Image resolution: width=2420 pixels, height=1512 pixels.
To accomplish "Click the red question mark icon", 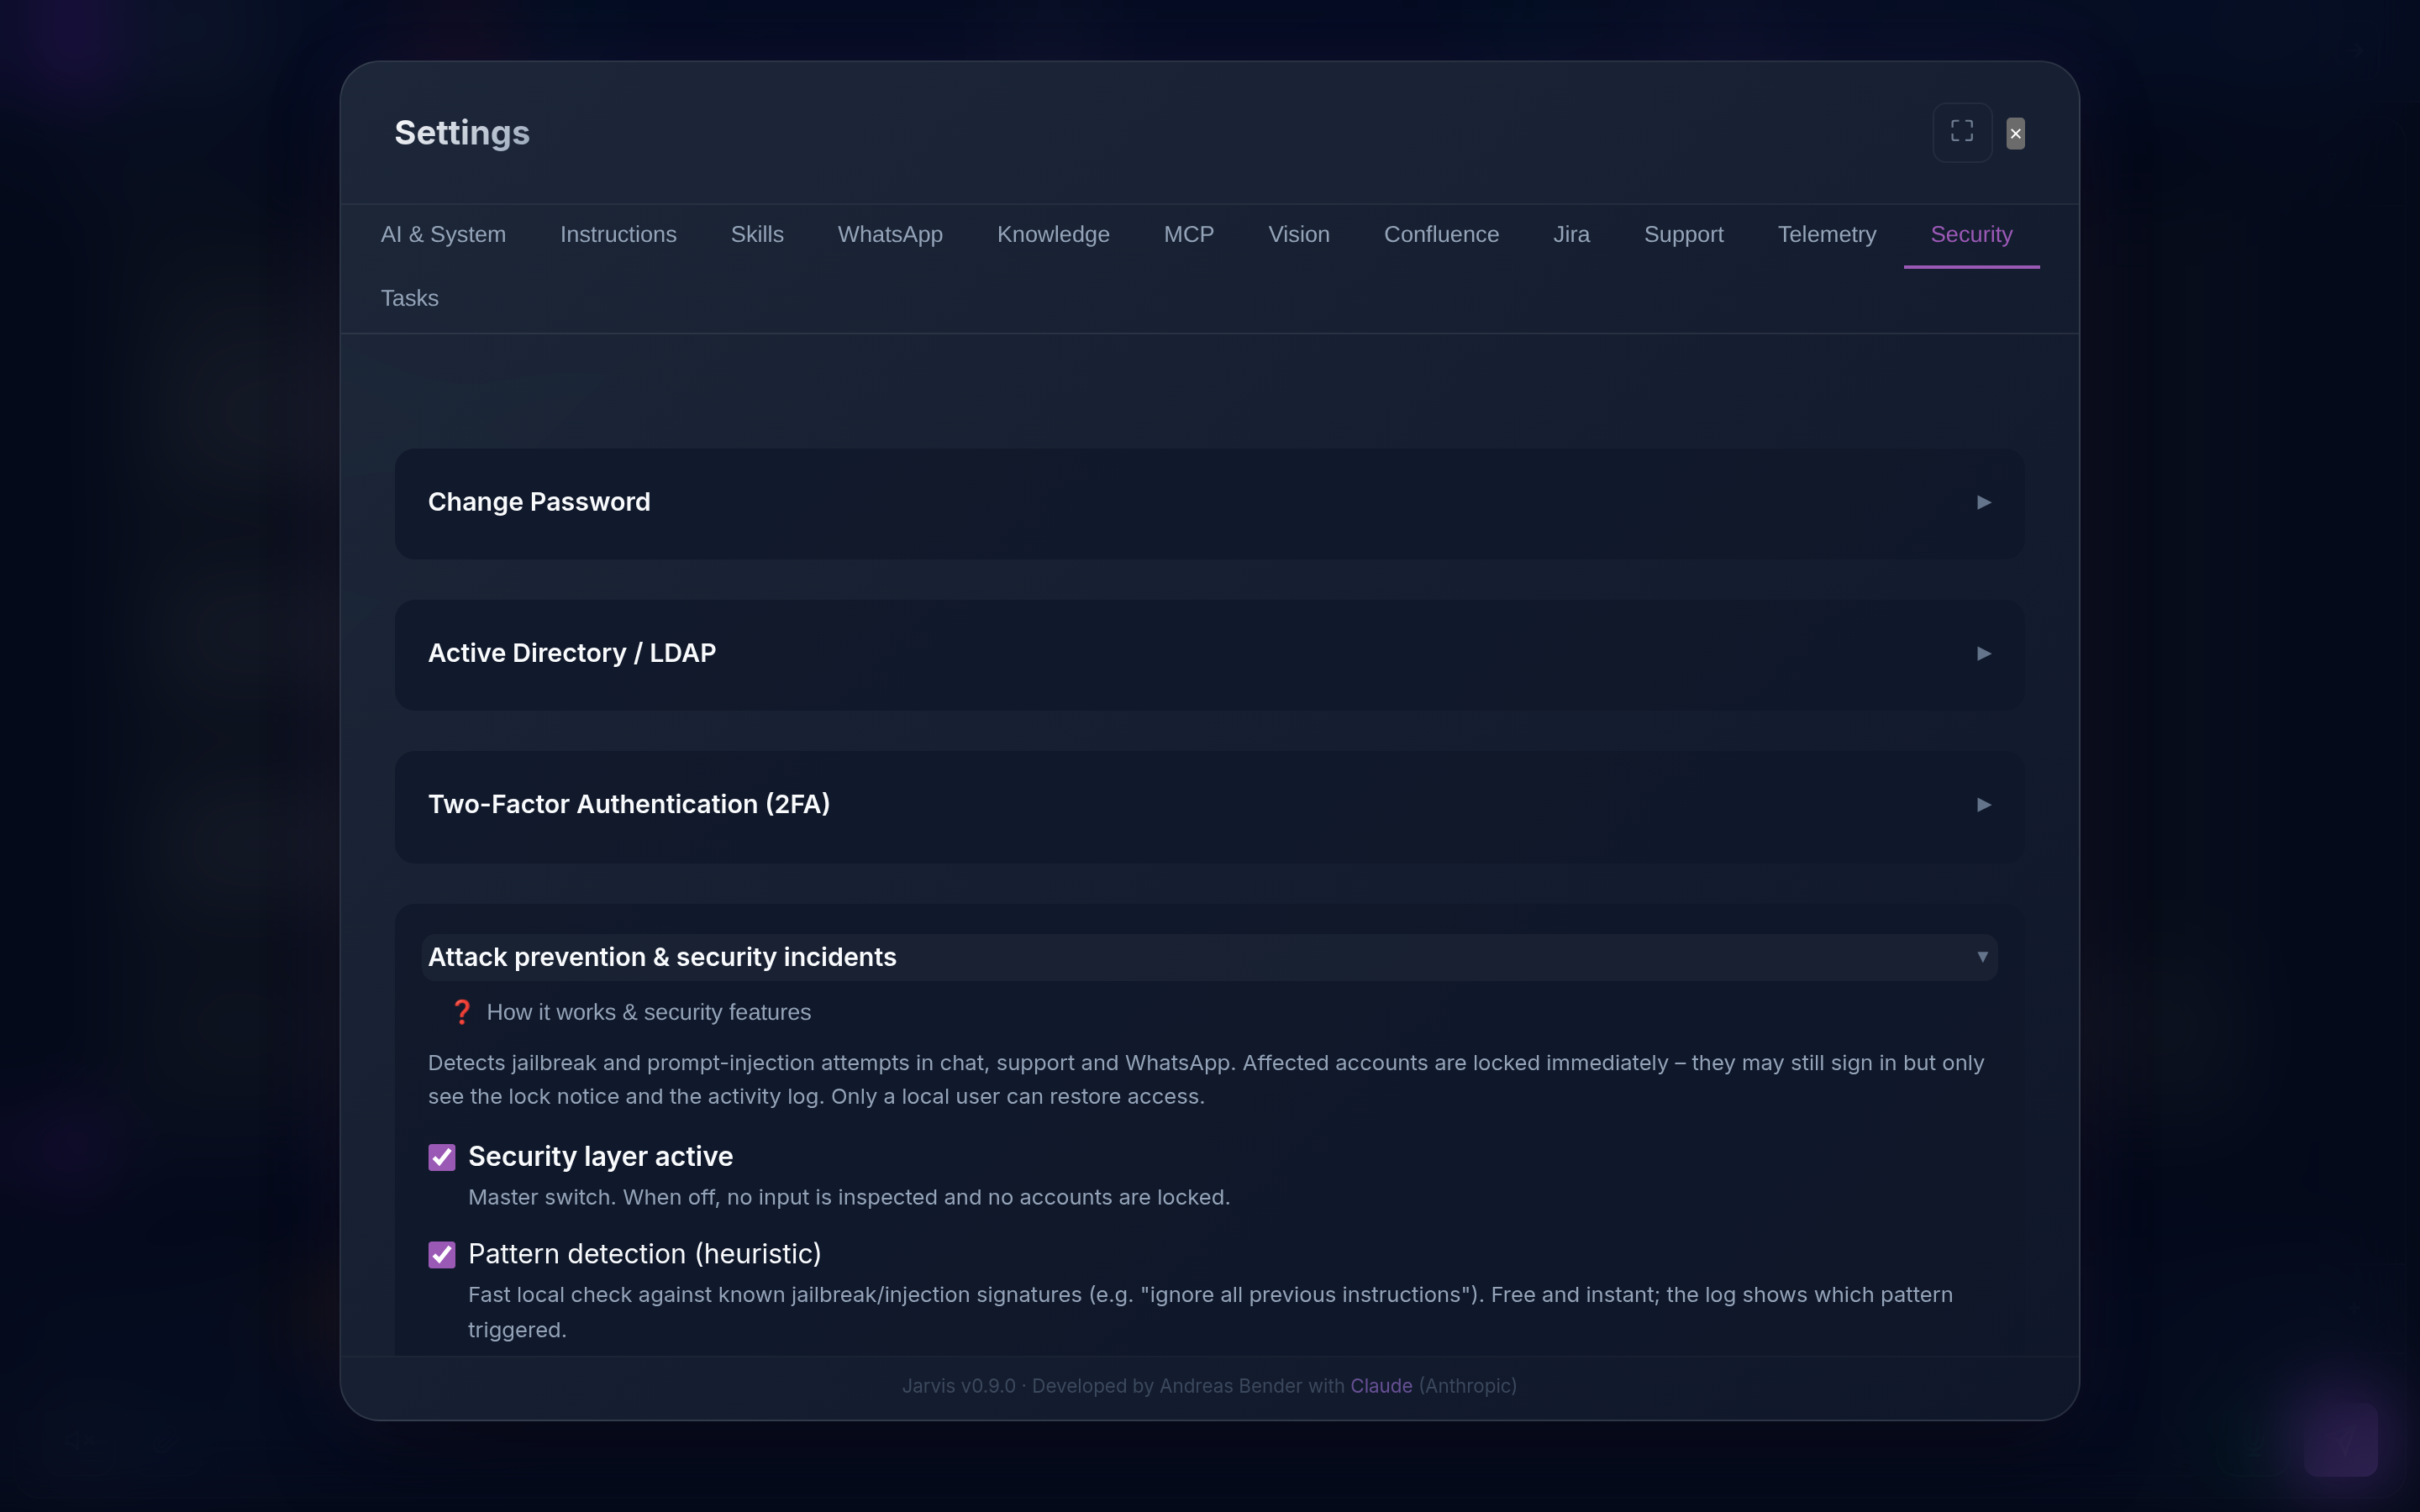I will click(461, 1012).
